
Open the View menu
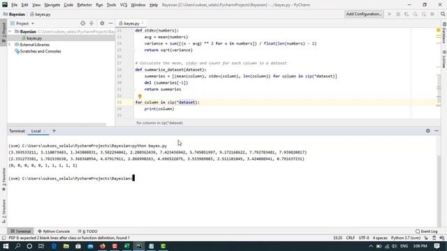36,5
